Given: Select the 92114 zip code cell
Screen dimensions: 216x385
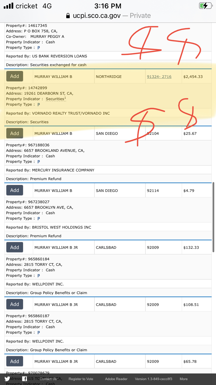Looking at the screenshot, I should coord(164,190).
